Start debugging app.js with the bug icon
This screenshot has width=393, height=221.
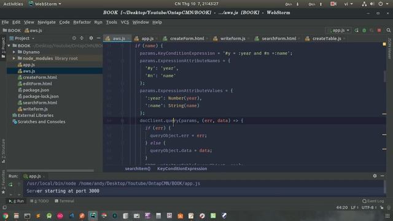[x=364, y=30]
